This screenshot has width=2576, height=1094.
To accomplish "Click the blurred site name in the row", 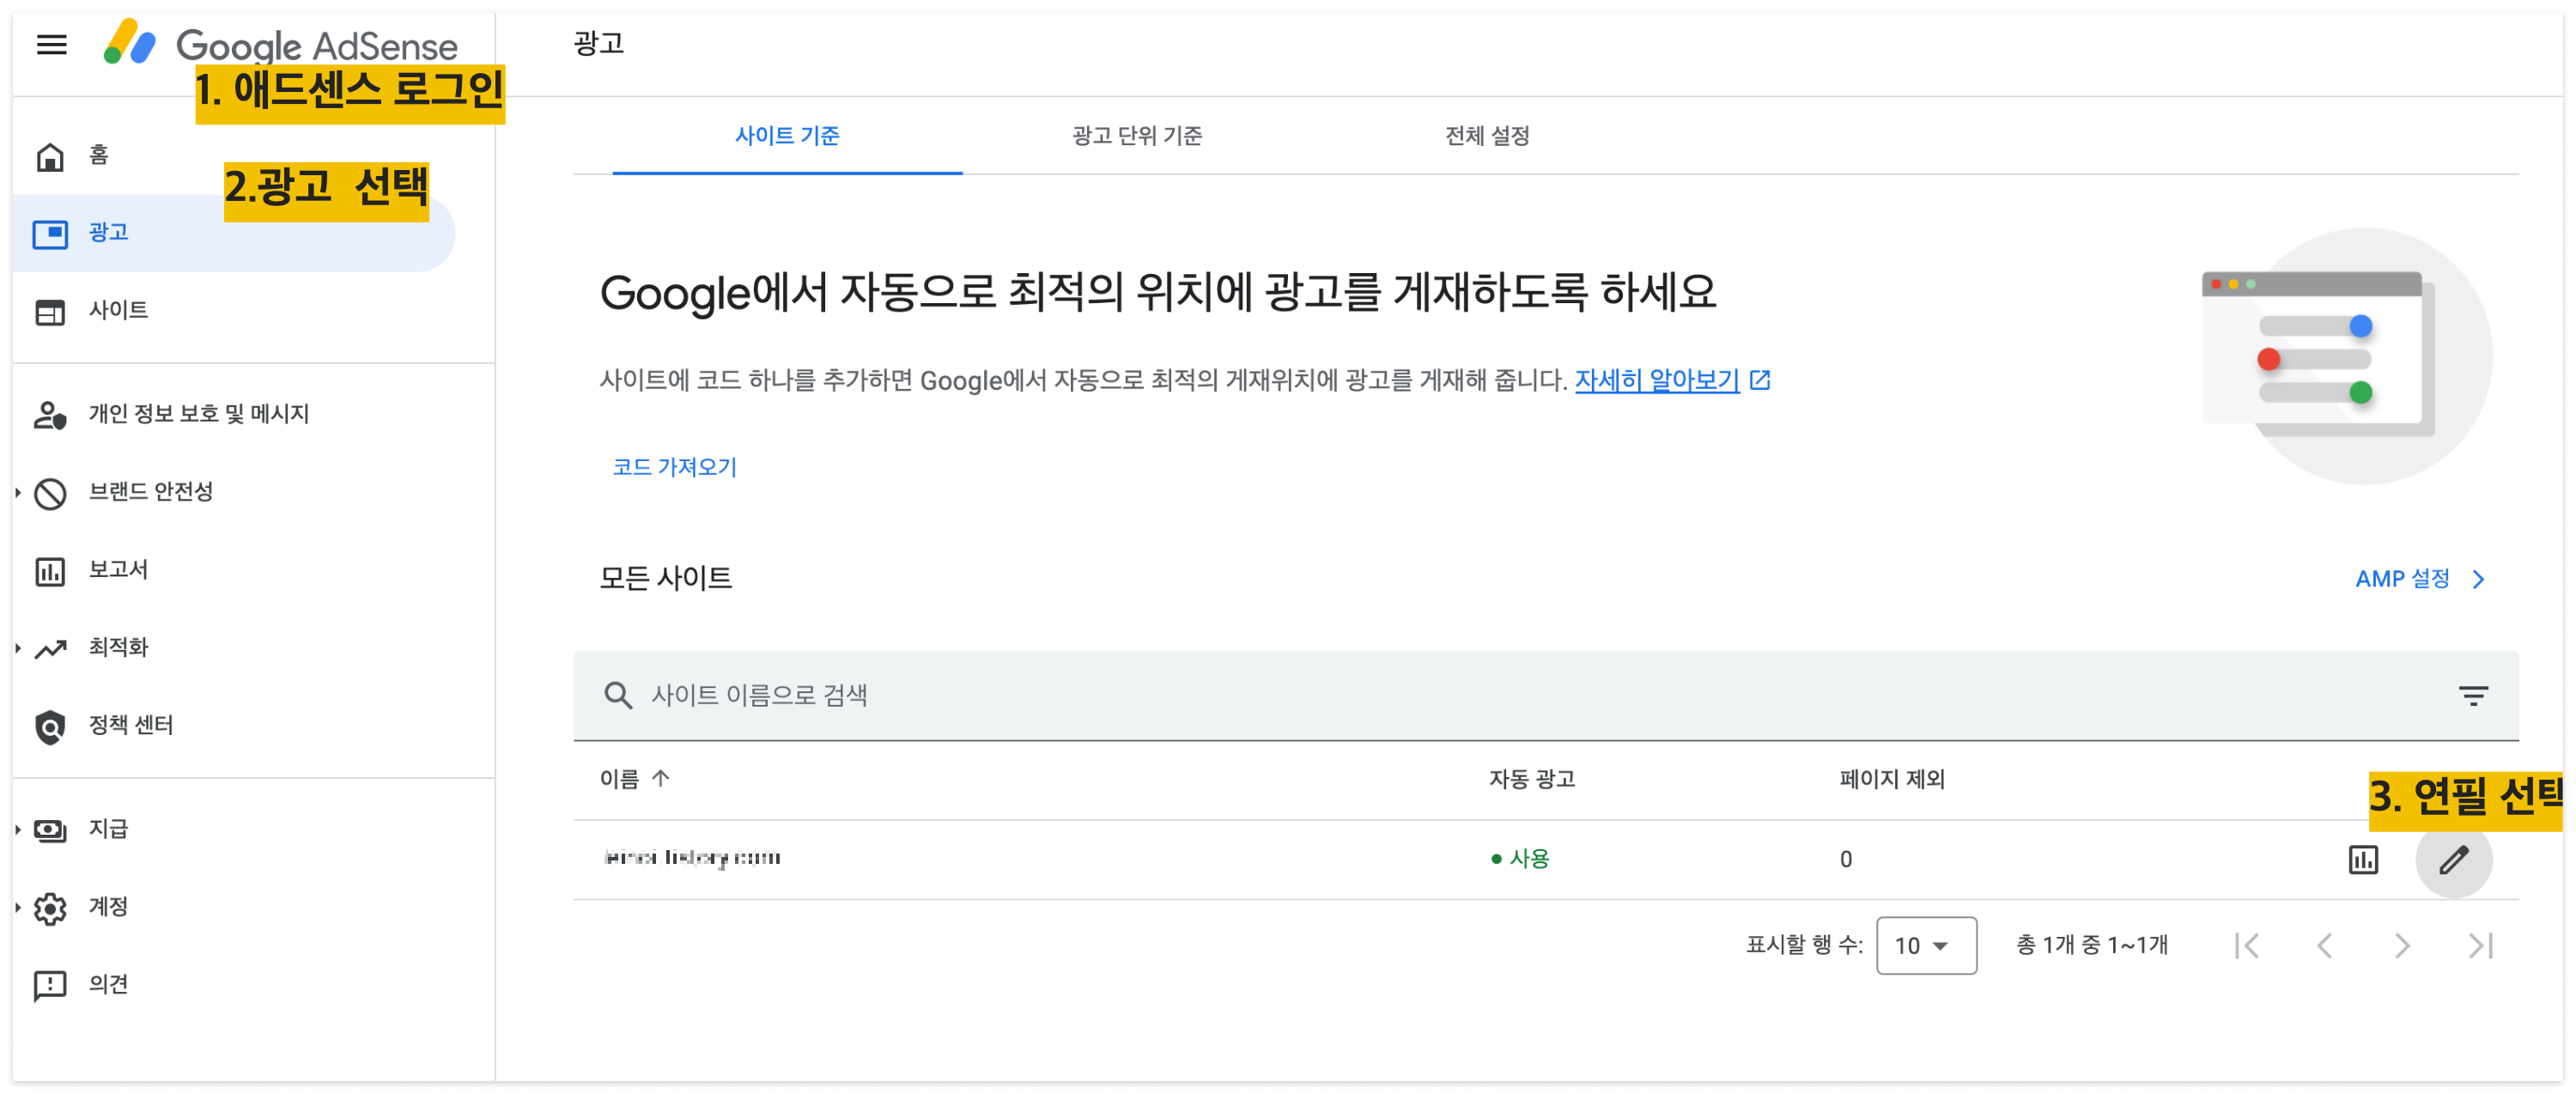I will coord(692,858).
